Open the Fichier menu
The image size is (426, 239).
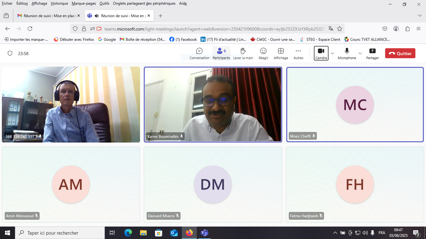(7, 3)
